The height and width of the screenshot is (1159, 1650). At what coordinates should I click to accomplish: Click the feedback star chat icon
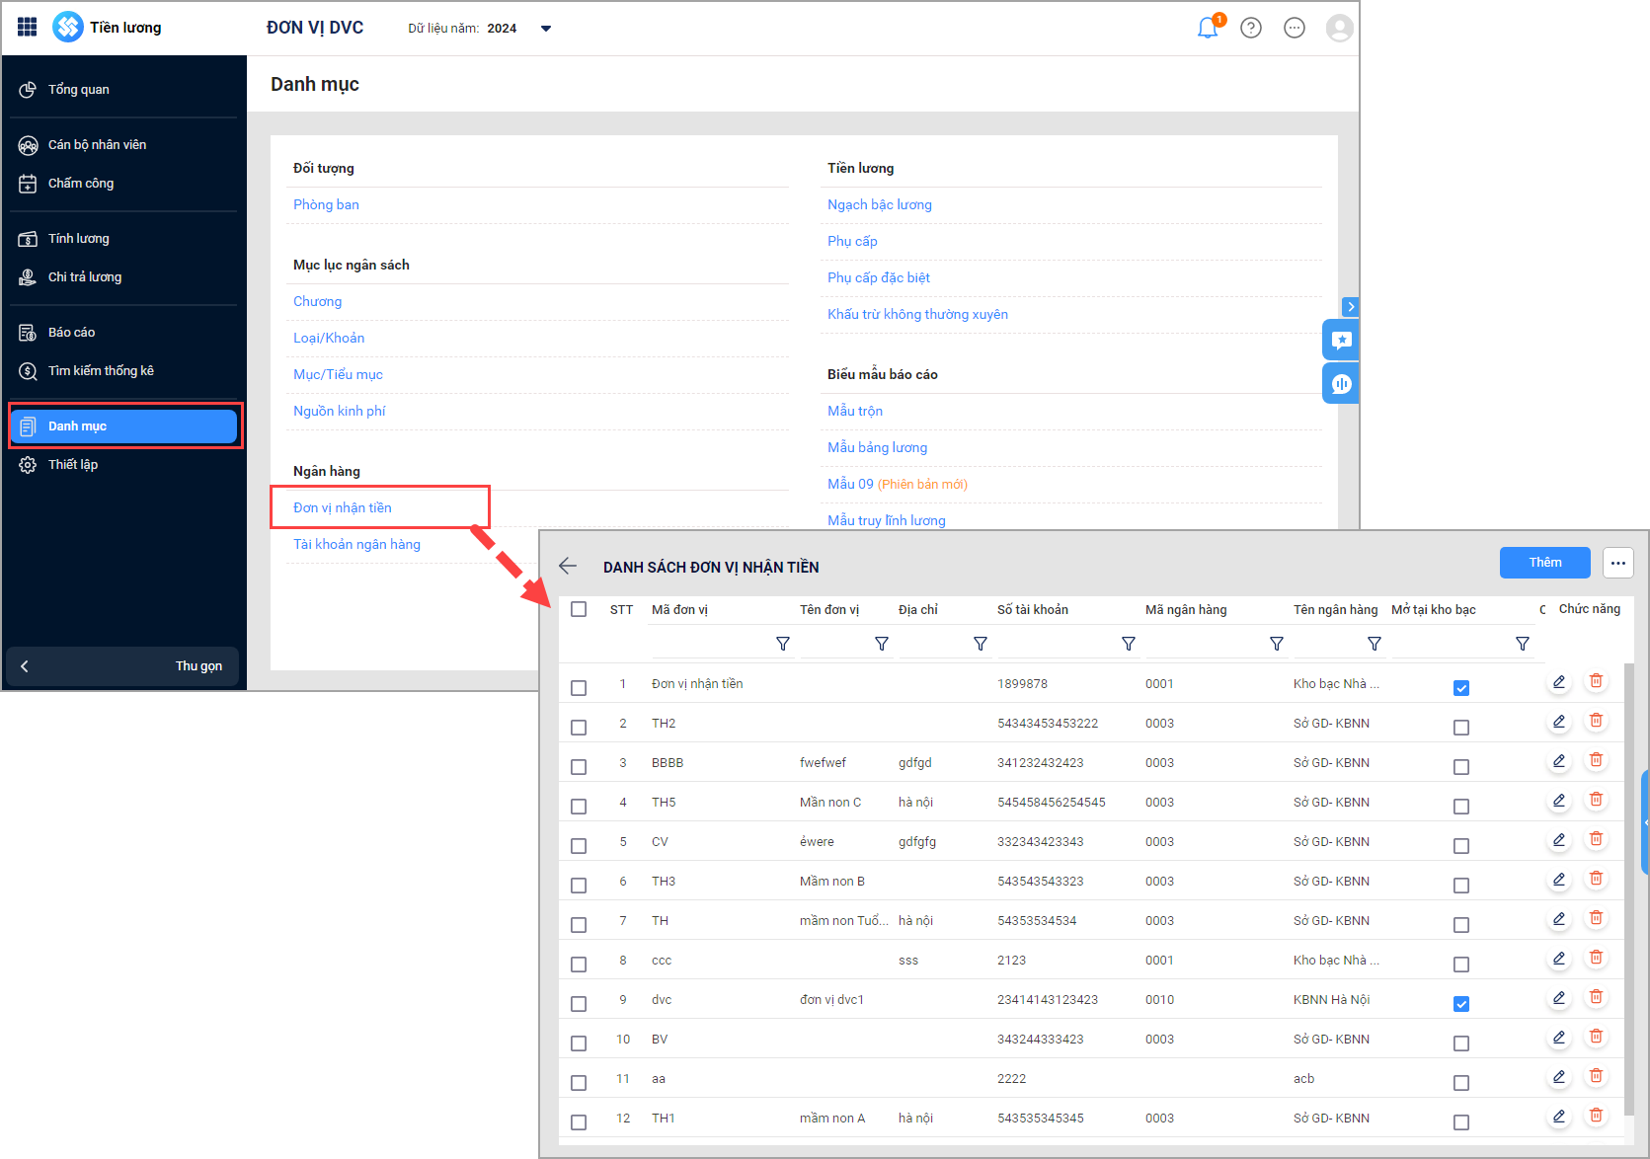1341,340
